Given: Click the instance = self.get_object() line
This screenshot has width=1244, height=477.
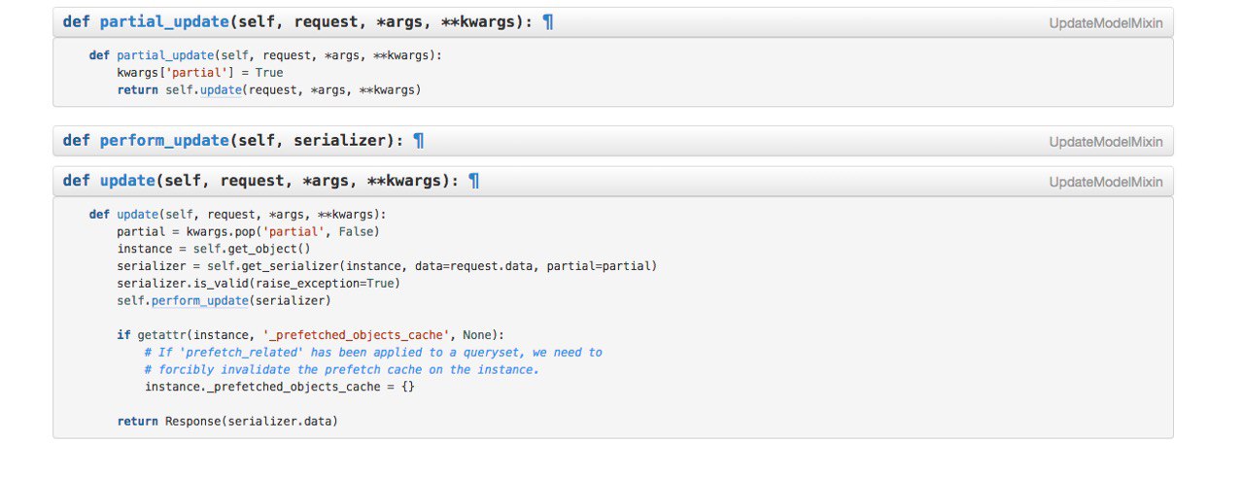Looking at the screenshot, I should tap(214, 249).
